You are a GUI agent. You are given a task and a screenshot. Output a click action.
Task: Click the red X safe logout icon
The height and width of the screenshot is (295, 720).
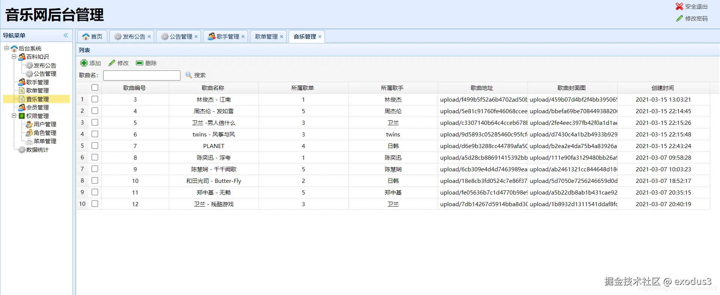pyautogui.click(x=679, y=6)
